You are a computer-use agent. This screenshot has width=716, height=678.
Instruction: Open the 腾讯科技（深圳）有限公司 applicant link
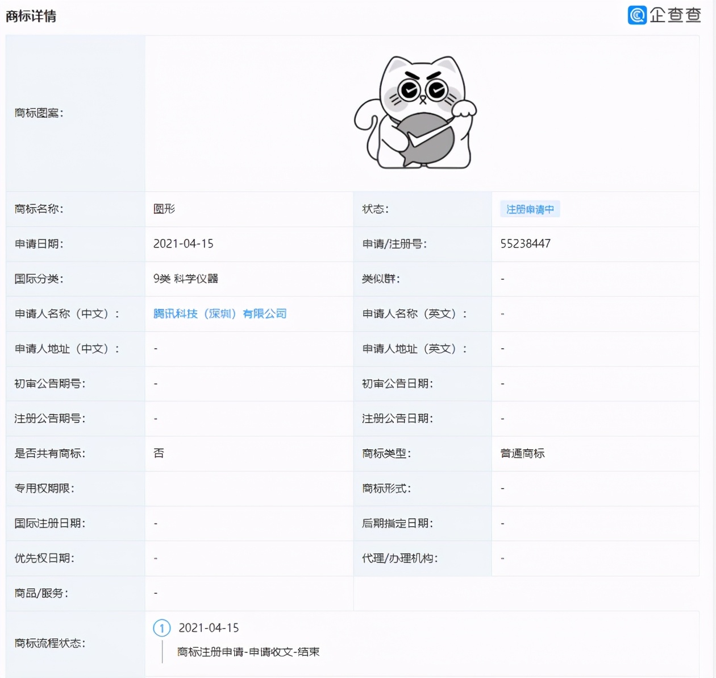220,313
